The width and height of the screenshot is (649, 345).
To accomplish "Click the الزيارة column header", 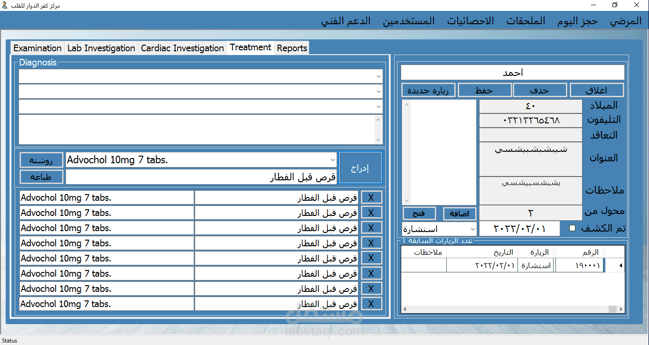I will [536, 252].
